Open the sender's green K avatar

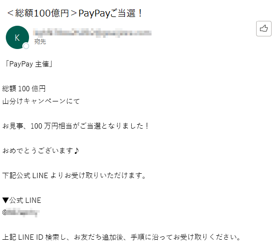tap(17, 37)
